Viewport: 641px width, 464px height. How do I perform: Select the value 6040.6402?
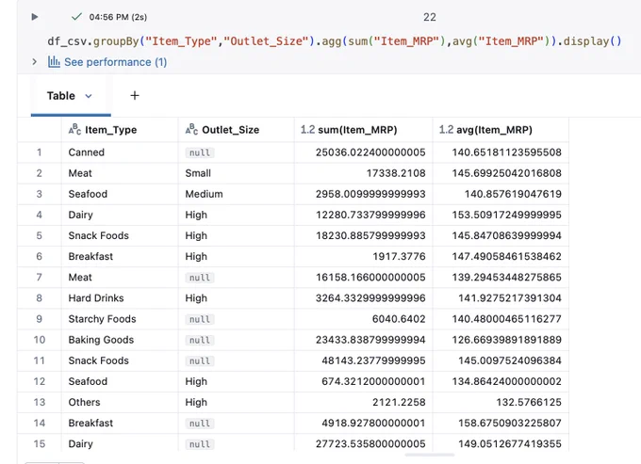coord(399,319)
